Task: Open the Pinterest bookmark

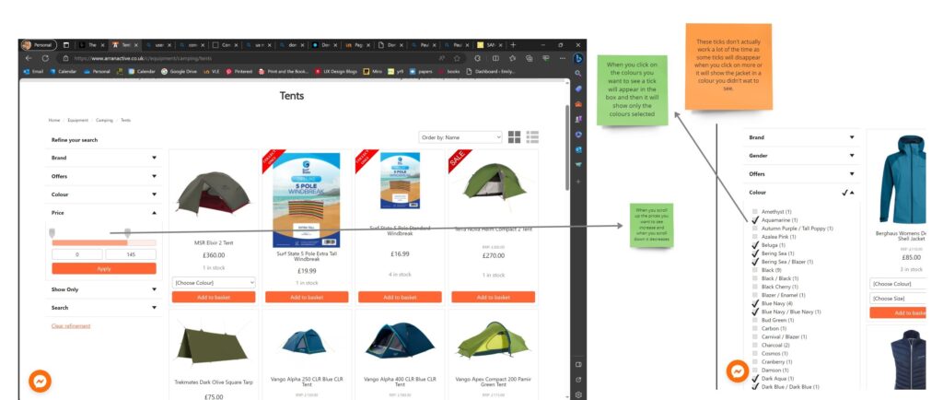Action: point(239,71)
